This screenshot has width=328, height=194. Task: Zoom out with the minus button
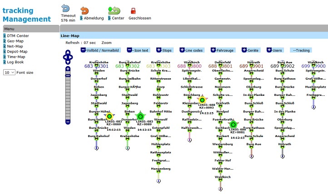coord(68,122)
